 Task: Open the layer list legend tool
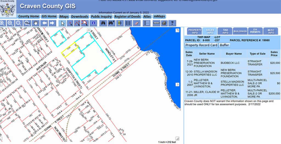[x=147, y=23]
